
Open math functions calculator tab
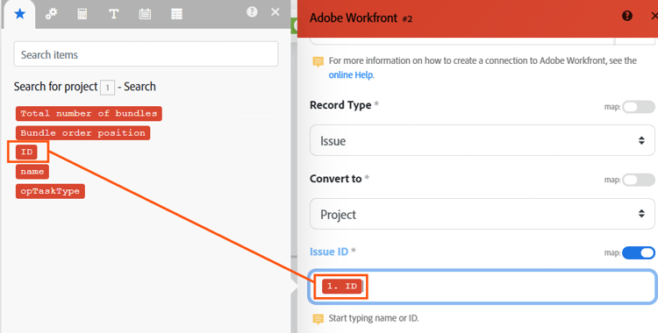(x=82, y=14)
